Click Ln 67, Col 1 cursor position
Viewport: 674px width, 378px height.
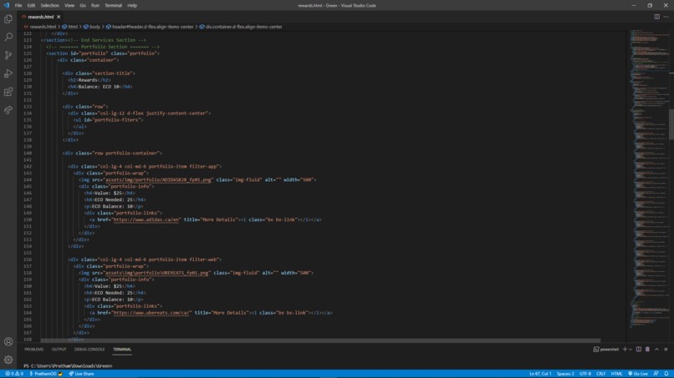click(540, 374)
